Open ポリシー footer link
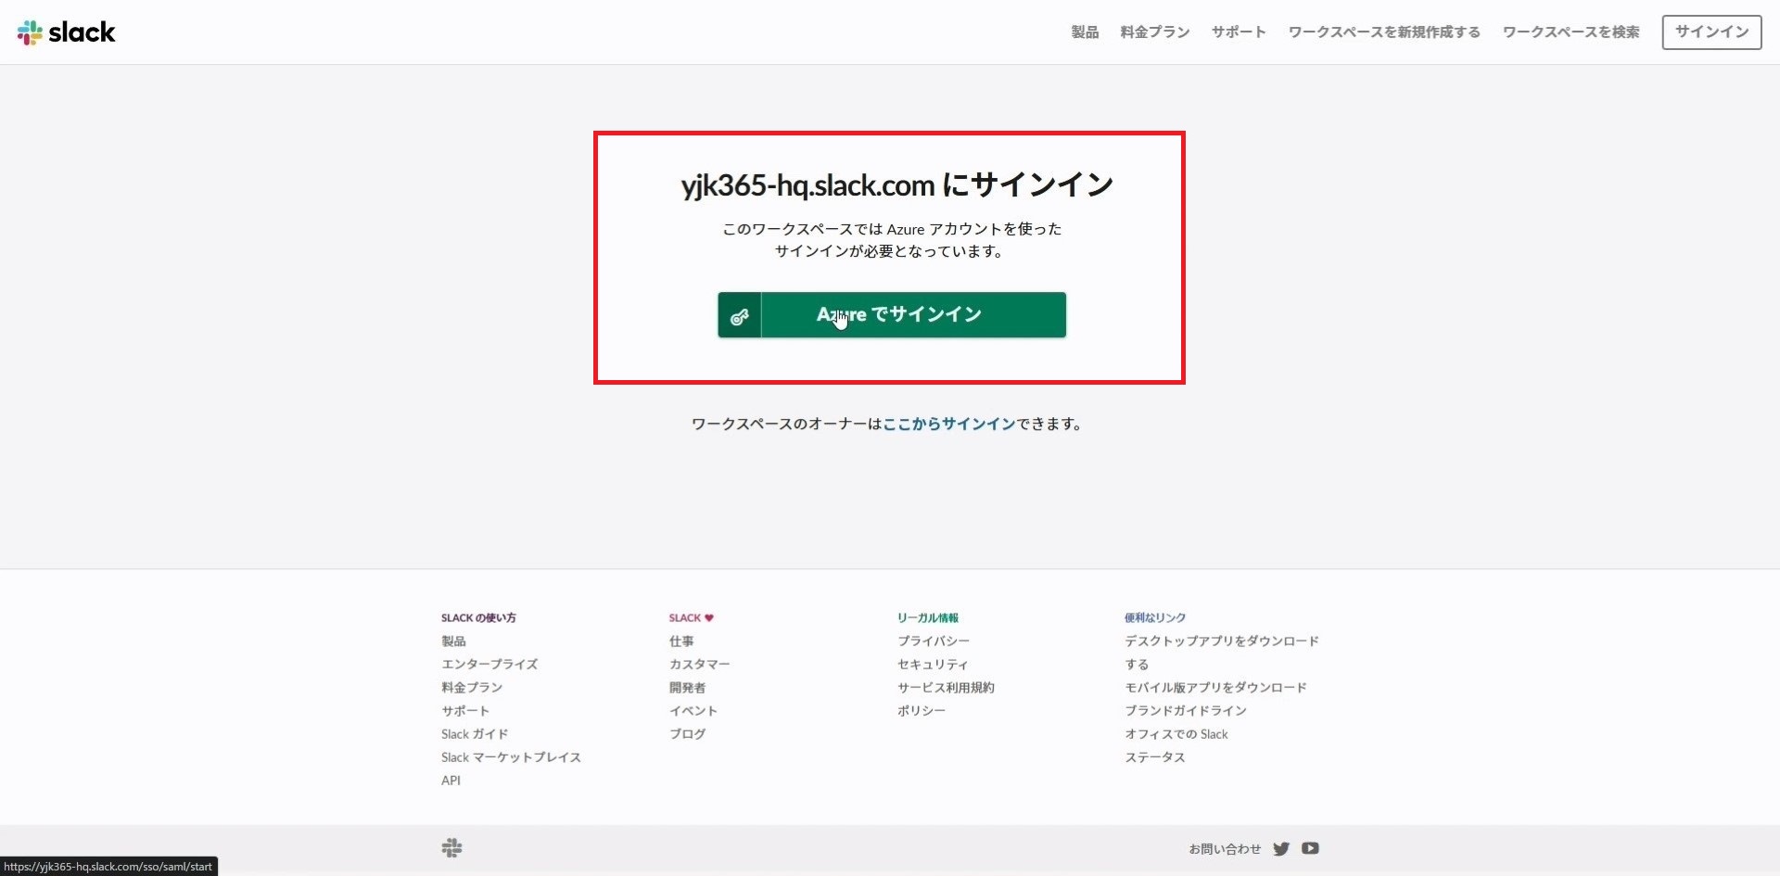The image size is (1780, 876). tap(922, 710)
